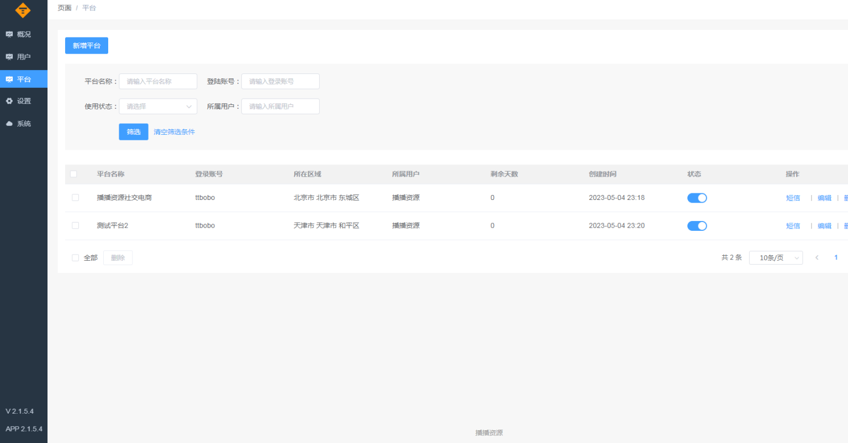Select the 概况 chart icon in sidebar

pyautogui.click(x=23, y=34)
